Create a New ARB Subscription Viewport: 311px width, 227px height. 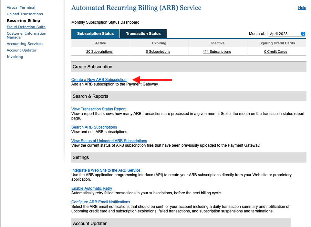(99, 79)
